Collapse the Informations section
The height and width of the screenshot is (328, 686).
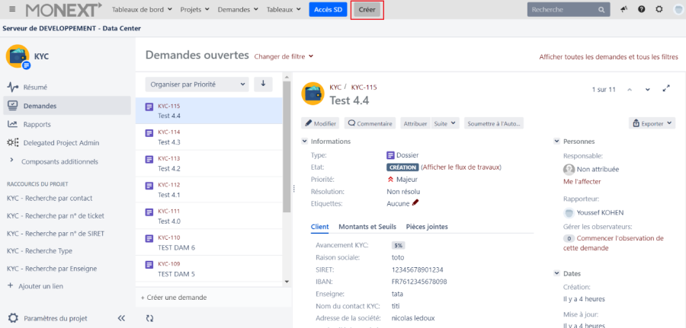(x=305, y=142)
